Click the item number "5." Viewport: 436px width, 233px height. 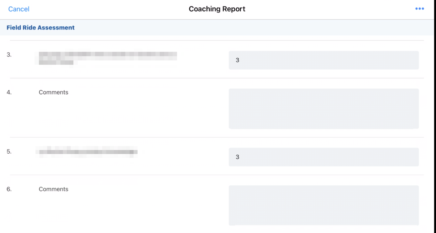[x=9, y=152]
